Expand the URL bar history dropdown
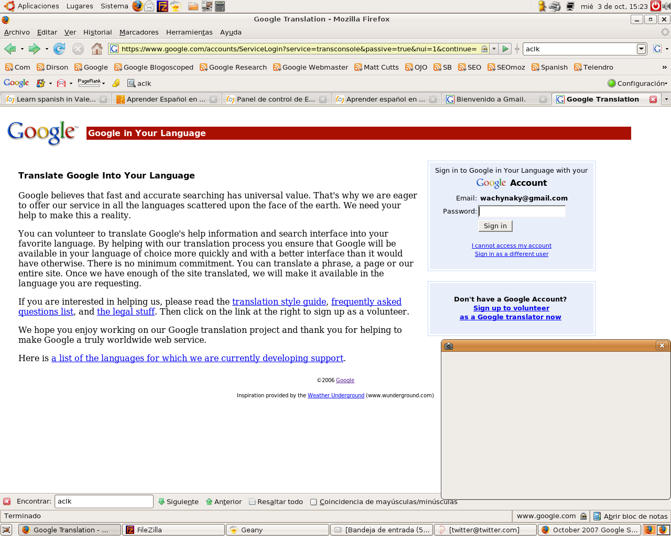Viewport: 671px width, 536px height. 494,49
